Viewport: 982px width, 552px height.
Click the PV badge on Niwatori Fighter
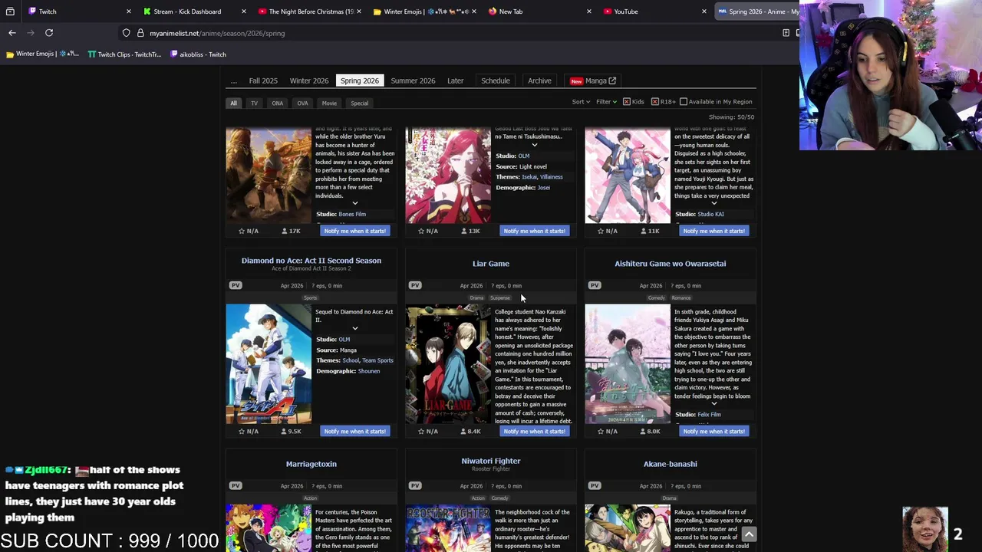coord(415,485)
